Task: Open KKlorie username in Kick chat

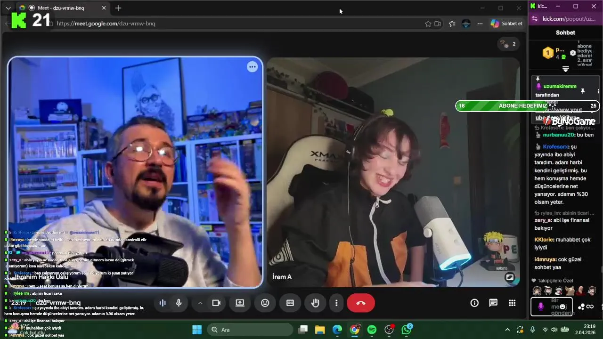Action: point(544,240)
